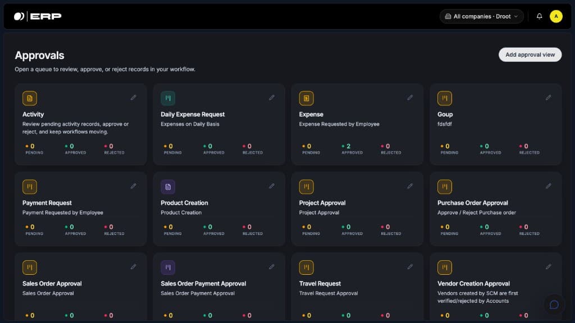Click the Approvals page heading
Screen dimensions: 575x323
pos(40,56)
